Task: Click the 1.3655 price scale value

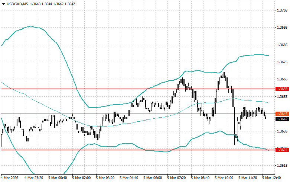Action: pyautogui.click(x=283, y=97)
